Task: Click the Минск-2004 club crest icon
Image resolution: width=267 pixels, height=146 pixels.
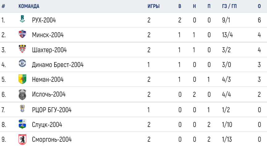Action: pos(22,34)
